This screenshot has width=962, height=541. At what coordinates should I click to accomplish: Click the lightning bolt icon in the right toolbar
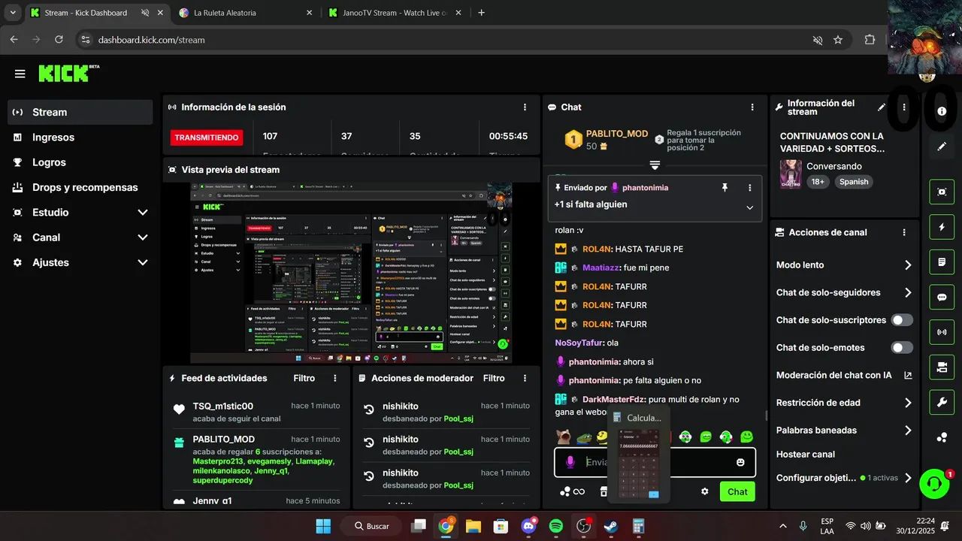[x=942, y=227]
